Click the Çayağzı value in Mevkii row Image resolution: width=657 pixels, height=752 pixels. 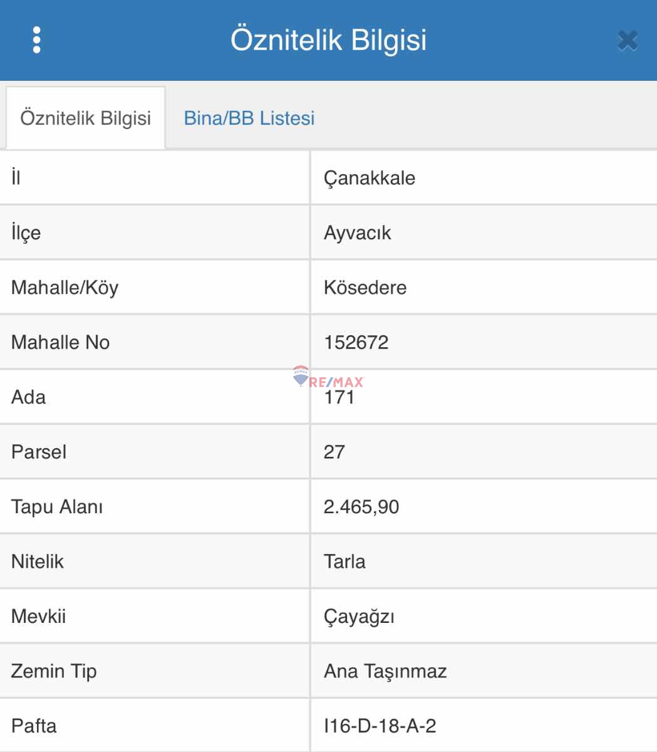coord(359,617)
